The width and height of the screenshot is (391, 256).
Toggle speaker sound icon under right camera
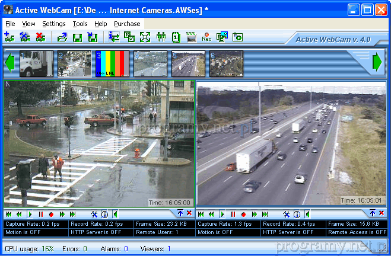[x=307, y=214]
